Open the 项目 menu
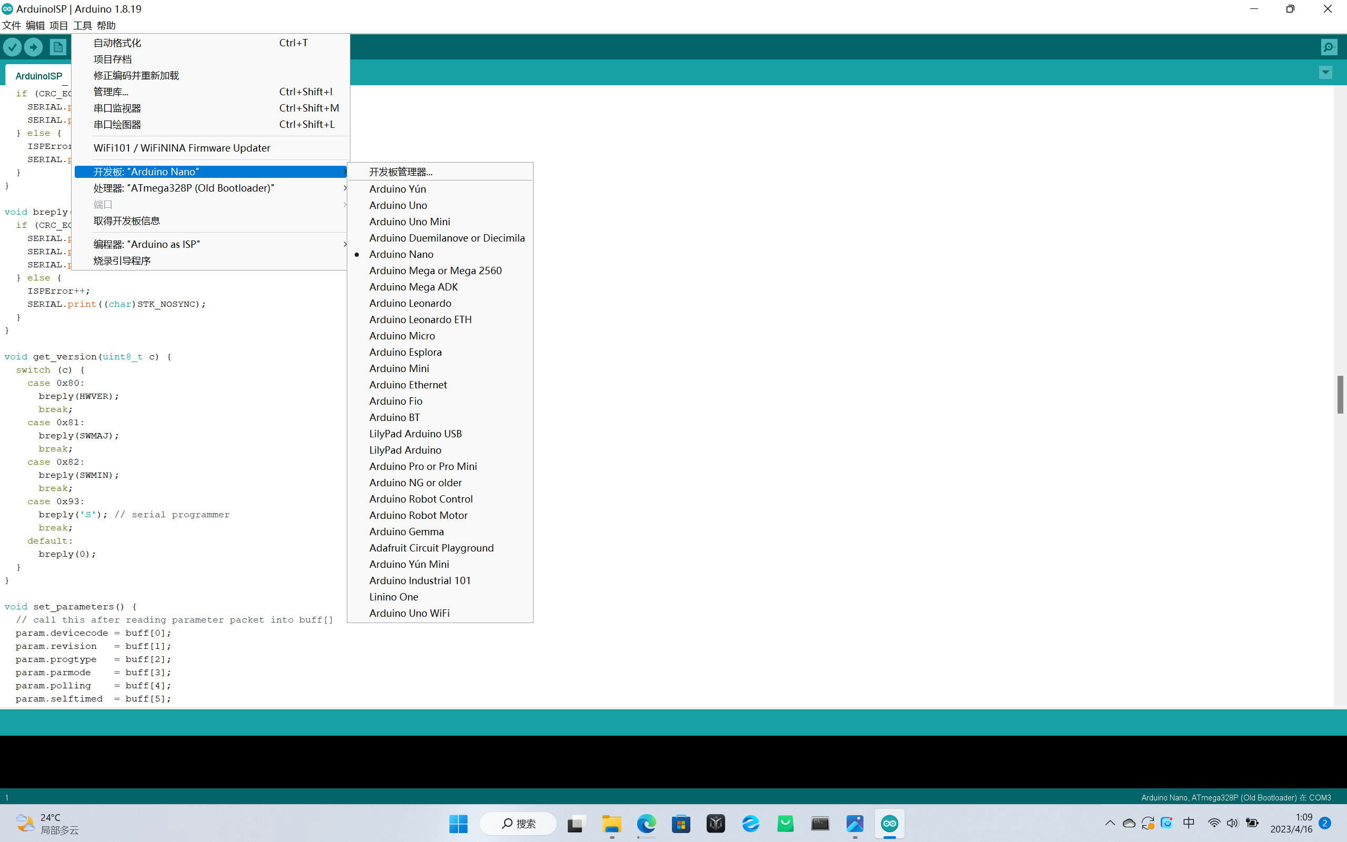The width and height of the screenshot is (1347, 842). pos(58,25)
